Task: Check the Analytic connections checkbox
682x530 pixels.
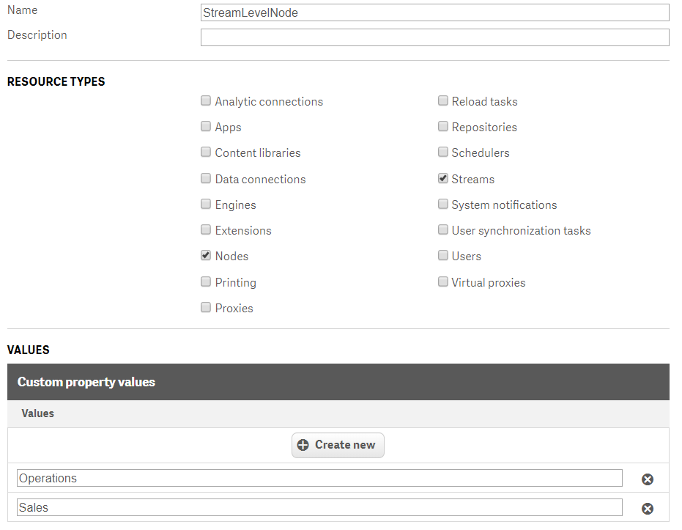Action: click(x=206, y=101)
